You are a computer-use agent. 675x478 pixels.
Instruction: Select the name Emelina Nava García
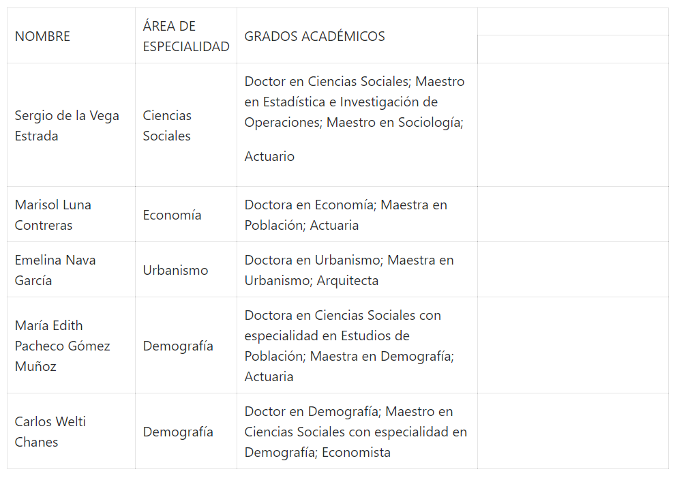pos(55,270)
